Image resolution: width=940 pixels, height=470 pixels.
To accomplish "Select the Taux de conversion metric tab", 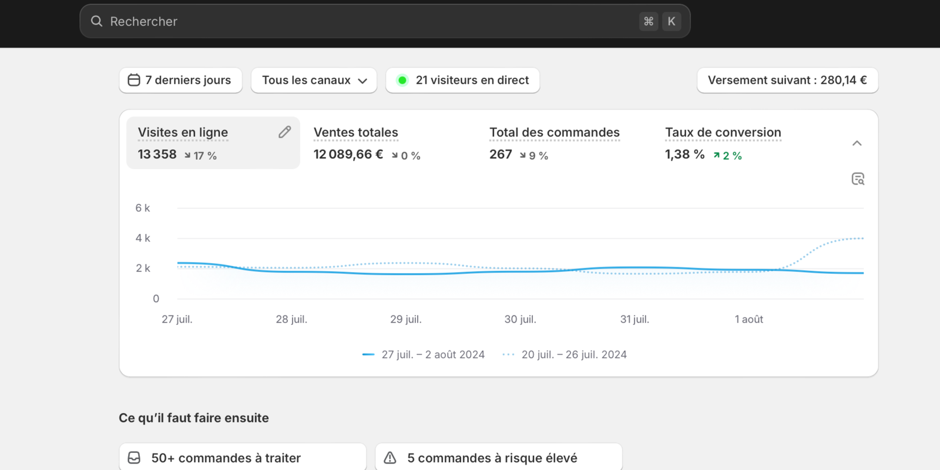I will point(740,143).
